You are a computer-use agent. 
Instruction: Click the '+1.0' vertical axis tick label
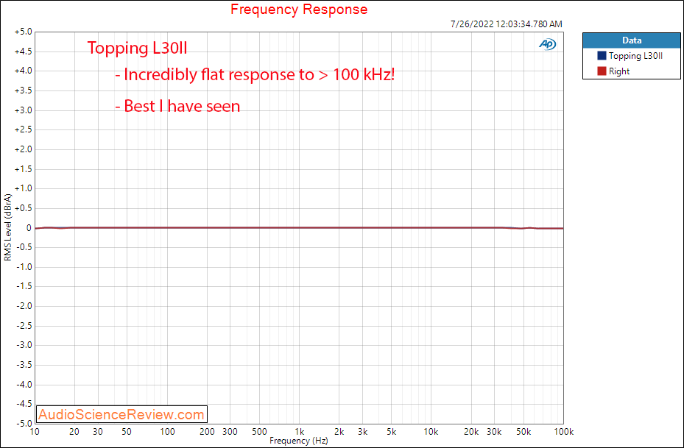tap(23, 189)
